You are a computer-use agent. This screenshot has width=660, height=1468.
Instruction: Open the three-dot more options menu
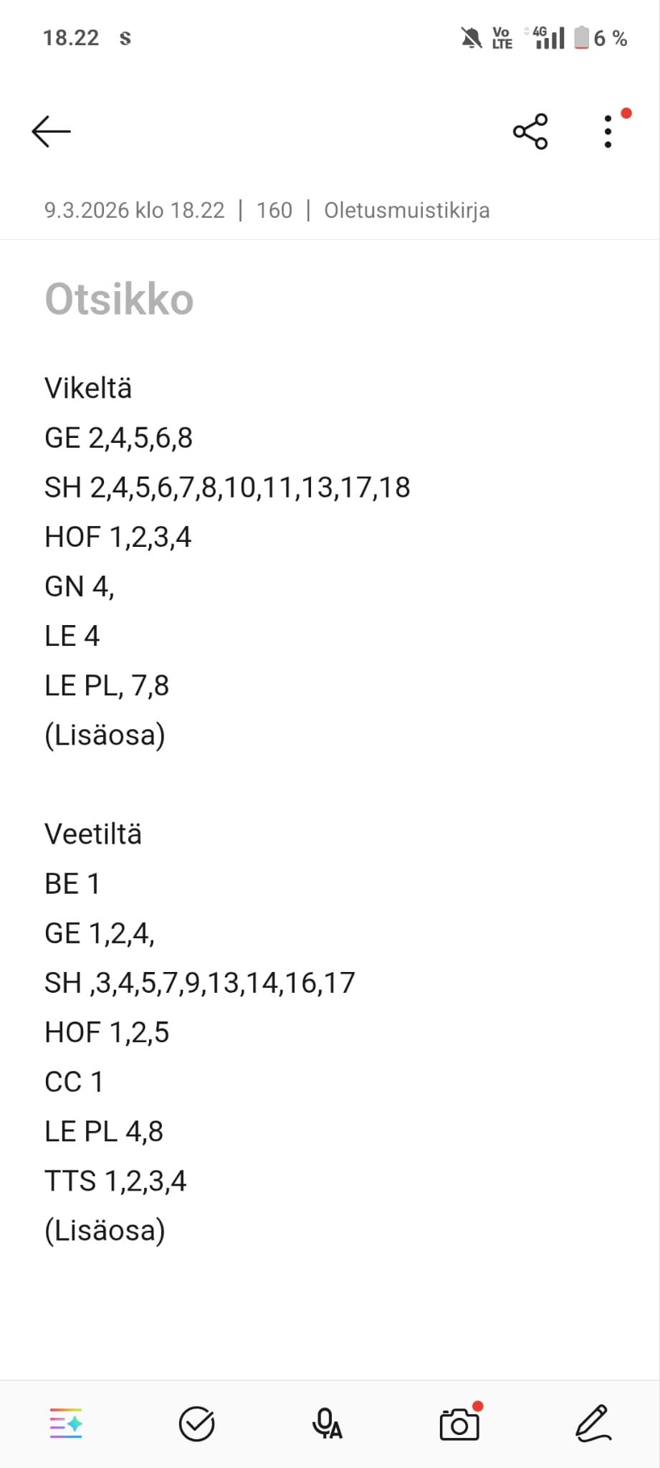click(608, 132)
